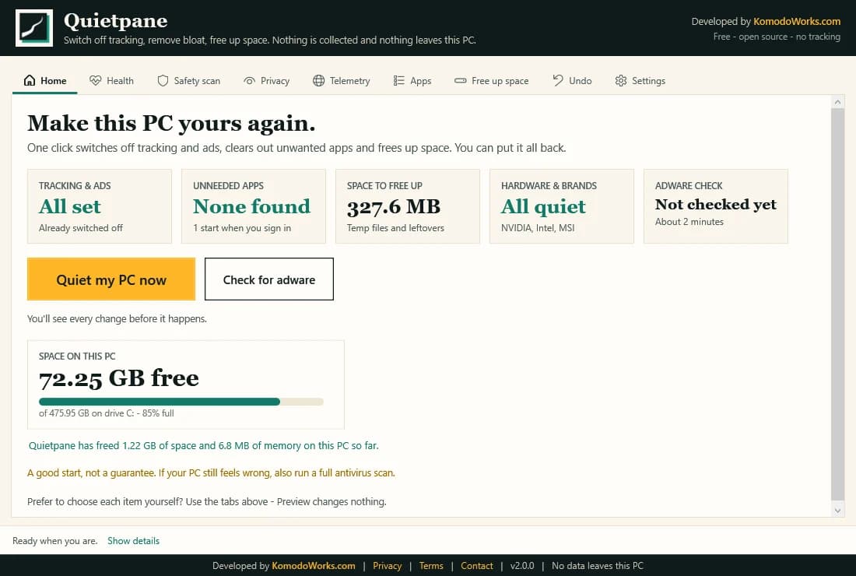Open the footer Contact link

pyautogui.click(x=476, y=566)
